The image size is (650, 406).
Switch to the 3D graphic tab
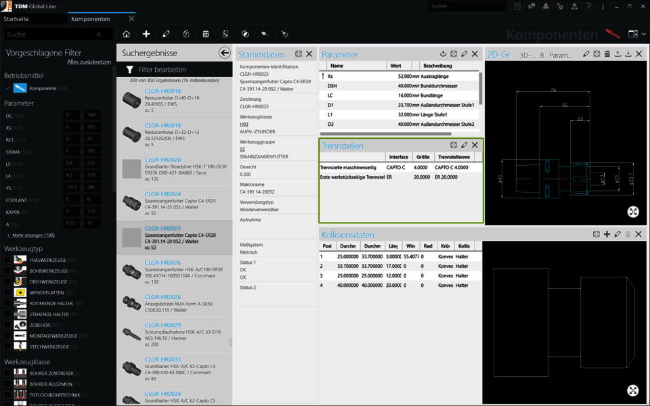tap(527, 55)
